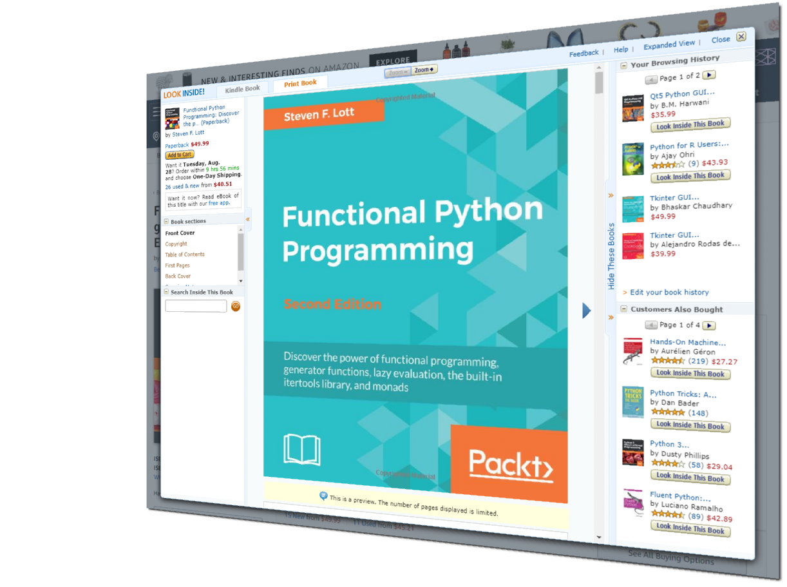Go to next book page arrow

click(x=586, y=311)
